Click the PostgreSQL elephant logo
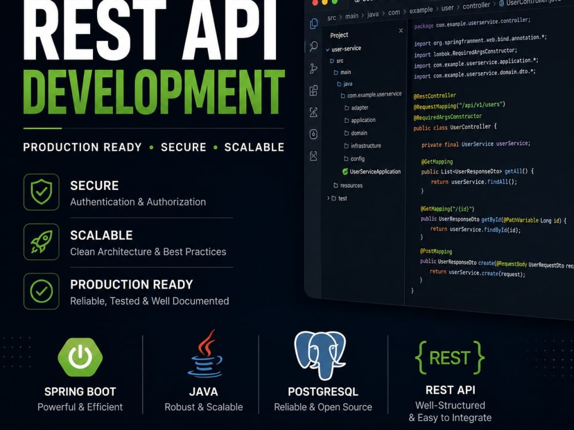The height and width of the screenshot is (430, 574). point(321,355)
